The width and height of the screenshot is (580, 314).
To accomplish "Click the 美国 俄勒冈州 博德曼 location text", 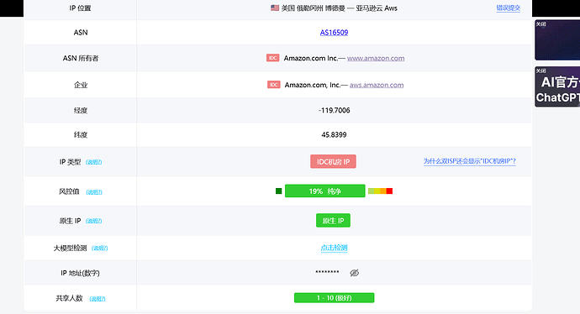I will (x=313, y=8).
